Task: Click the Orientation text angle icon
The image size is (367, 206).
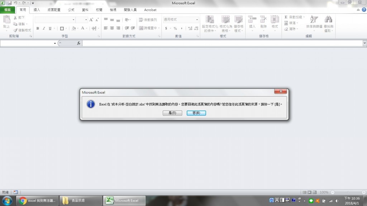Action: pos(127,20)
